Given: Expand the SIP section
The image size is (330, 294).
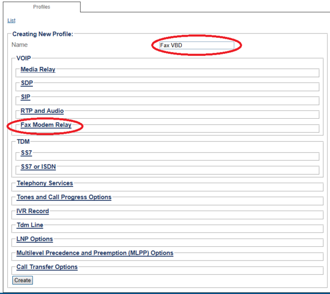Looking at the screenshot, I should [26, 97].
